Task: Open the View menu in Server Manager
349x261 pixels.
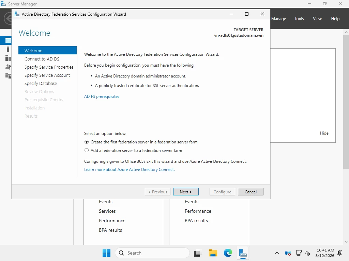Action: point(317,19)
